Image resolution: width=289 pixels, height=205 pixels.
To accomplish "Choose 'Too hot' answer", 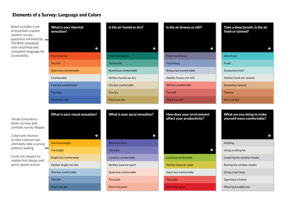I will (75, 63).
